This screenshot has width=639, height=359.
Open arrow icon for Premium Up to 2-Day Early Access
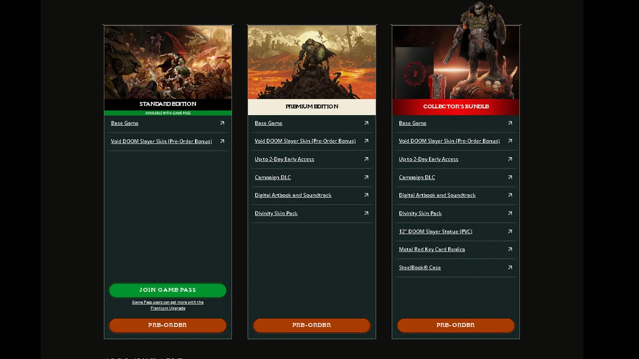366,159
